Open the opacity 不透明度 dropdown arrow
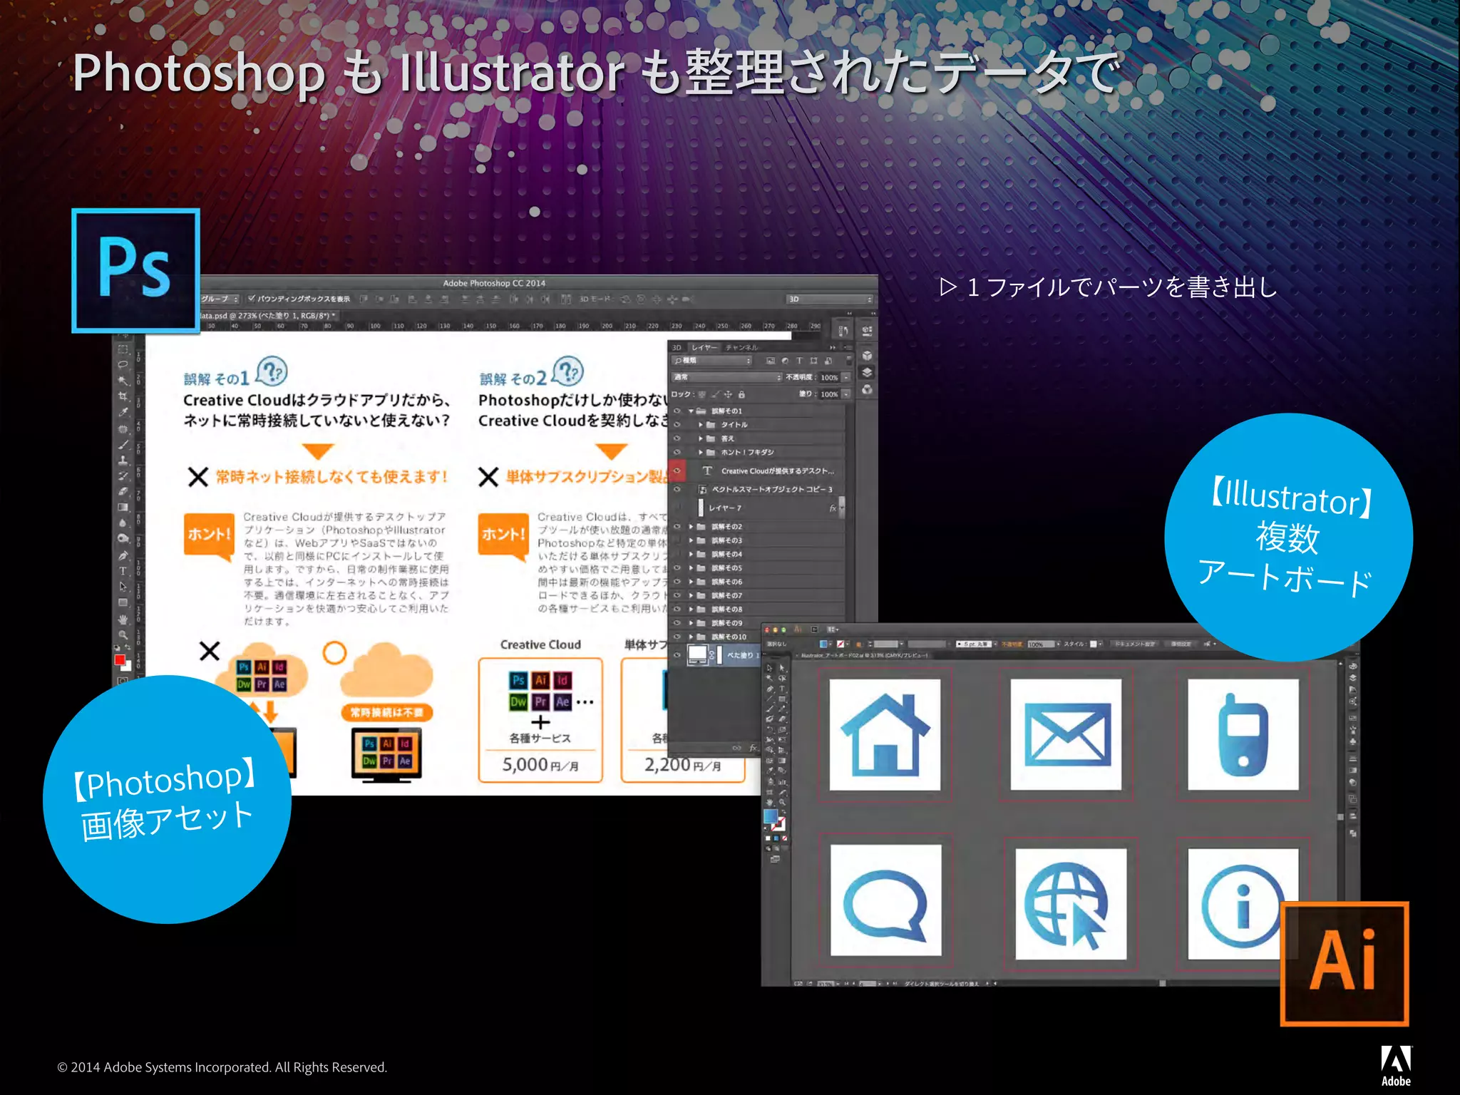Screen dimensions: 1460x1095 846,377
